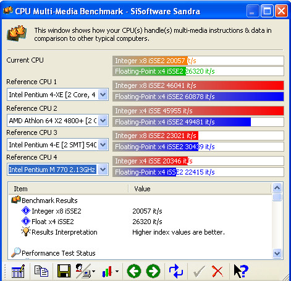Click the 'Current CPU' label
Image resolution: width=291 pixels, height=281 pixels.
coord(25,60)
